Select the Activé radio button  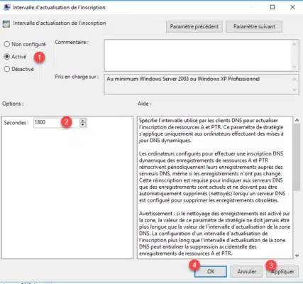tap(7, 57)
